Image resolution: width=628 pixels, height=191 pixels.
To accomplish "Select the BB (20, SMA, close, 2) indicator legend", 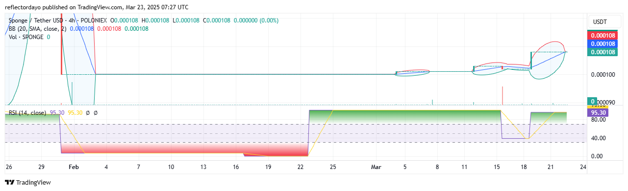I will point(38,29).
